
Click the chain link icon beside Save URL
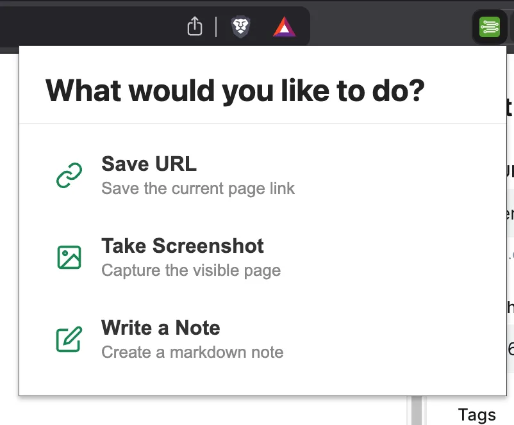pyautogui.click(x=69, y=175)
